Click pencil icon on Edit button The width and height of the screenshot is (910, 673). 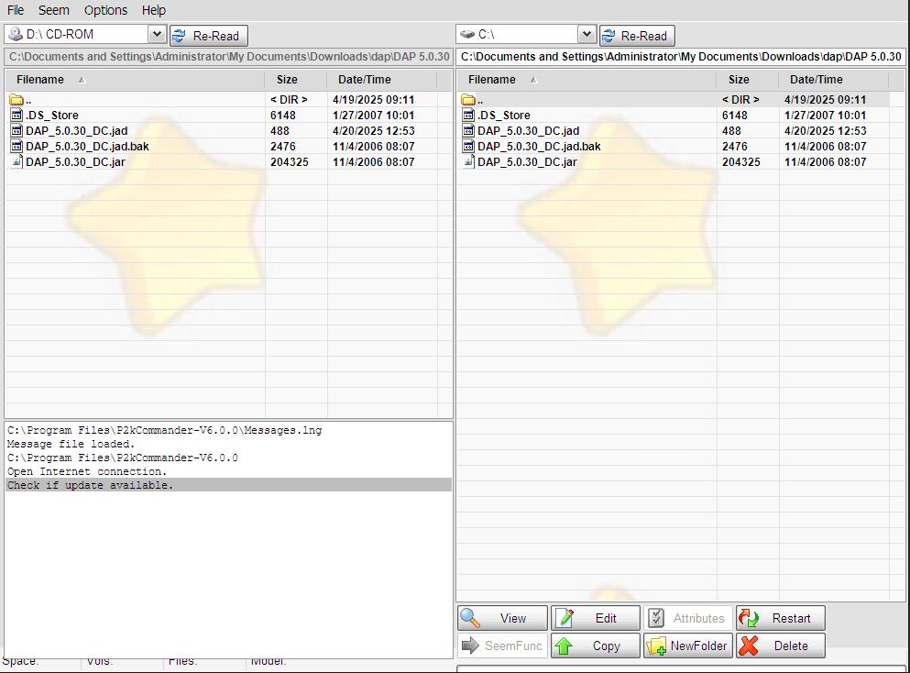tap(565, 618)
